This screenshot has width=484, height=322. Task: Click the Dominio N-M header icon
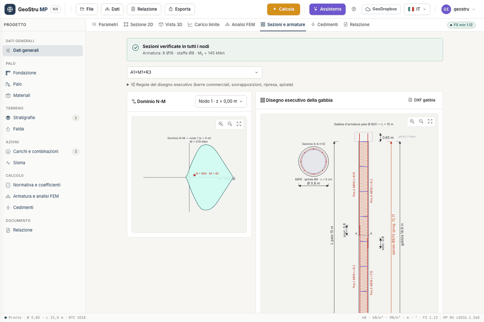[134, 101]
